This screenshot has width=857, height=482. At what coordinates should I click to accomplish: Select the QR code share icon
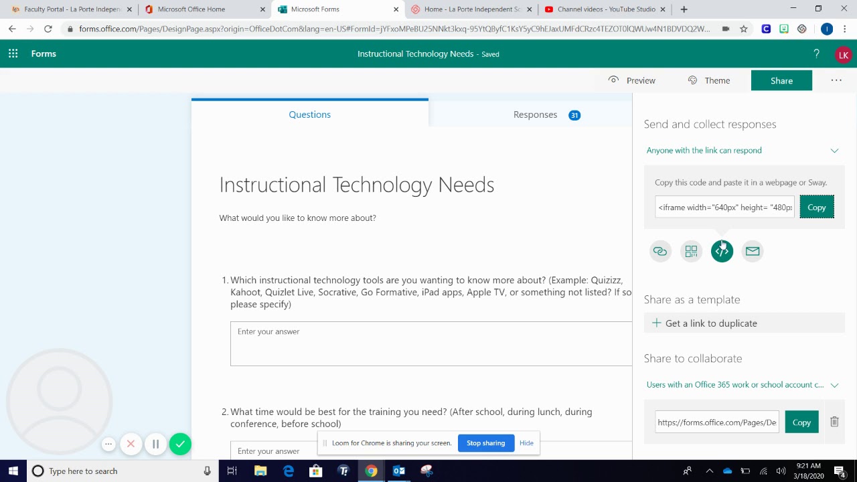(x=691, y=251)
